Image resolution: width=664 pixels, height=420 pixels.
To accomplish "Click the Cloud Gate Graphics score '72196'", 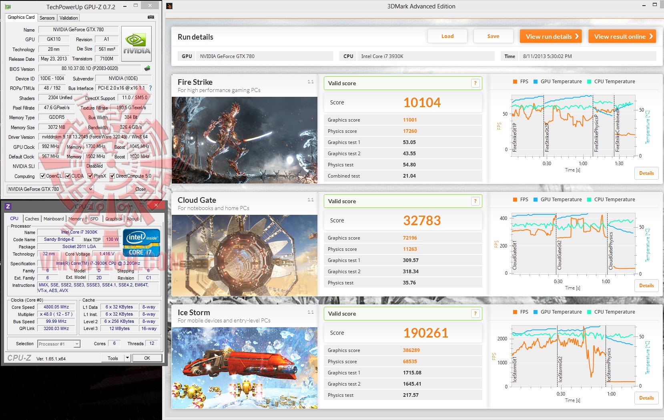I will [410, 238].
